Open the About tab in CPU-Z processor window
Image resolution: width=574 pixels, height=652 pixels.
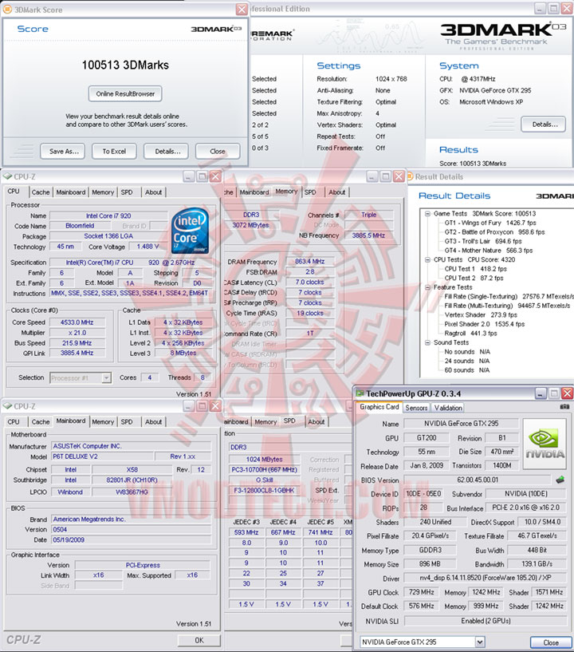(x=153, y=192)
